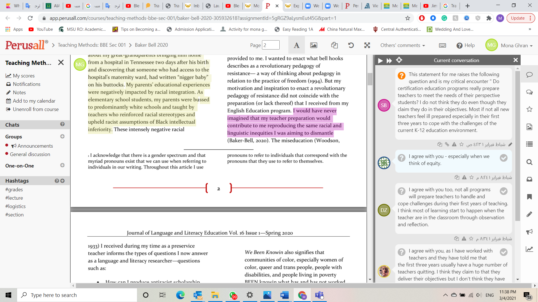Close the Current conversation panel
The image size is (538, 302).
[515, 60]
